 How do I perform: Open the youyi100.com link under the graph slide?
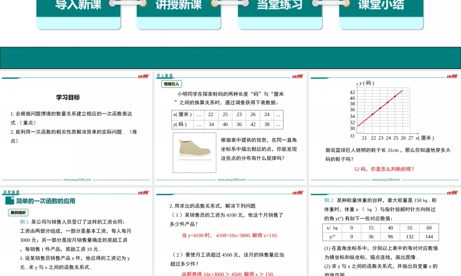[385, 180]
